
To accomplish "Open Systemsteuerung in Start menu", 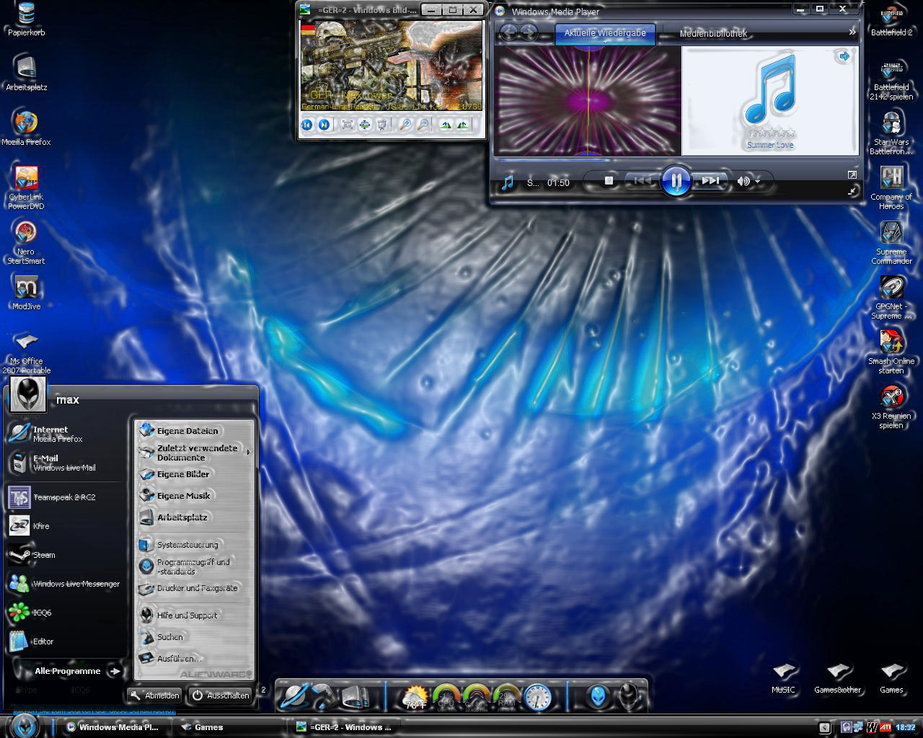I will [x=195, y=545].
